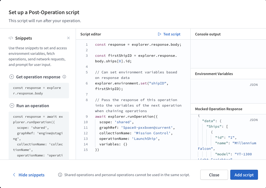Click the Close button in the footer
The image size is (266, 188).
[x=214, y=175]
